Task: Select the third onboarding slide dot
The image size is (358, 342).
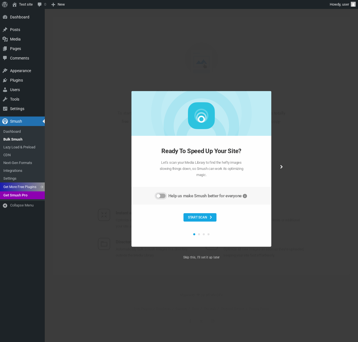Action: click(x=204, y=234)
